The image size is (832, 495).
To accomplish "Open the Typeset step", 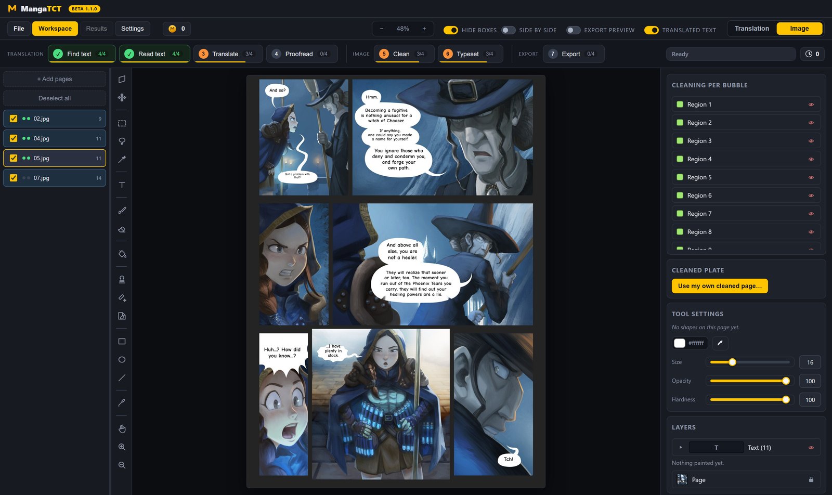I will [470, 54].
